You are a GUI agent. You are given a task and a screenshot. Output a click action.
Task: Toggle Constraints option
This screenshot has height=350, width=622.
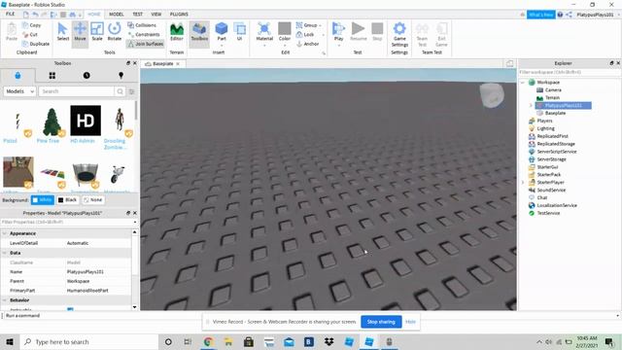click(144, 35)
